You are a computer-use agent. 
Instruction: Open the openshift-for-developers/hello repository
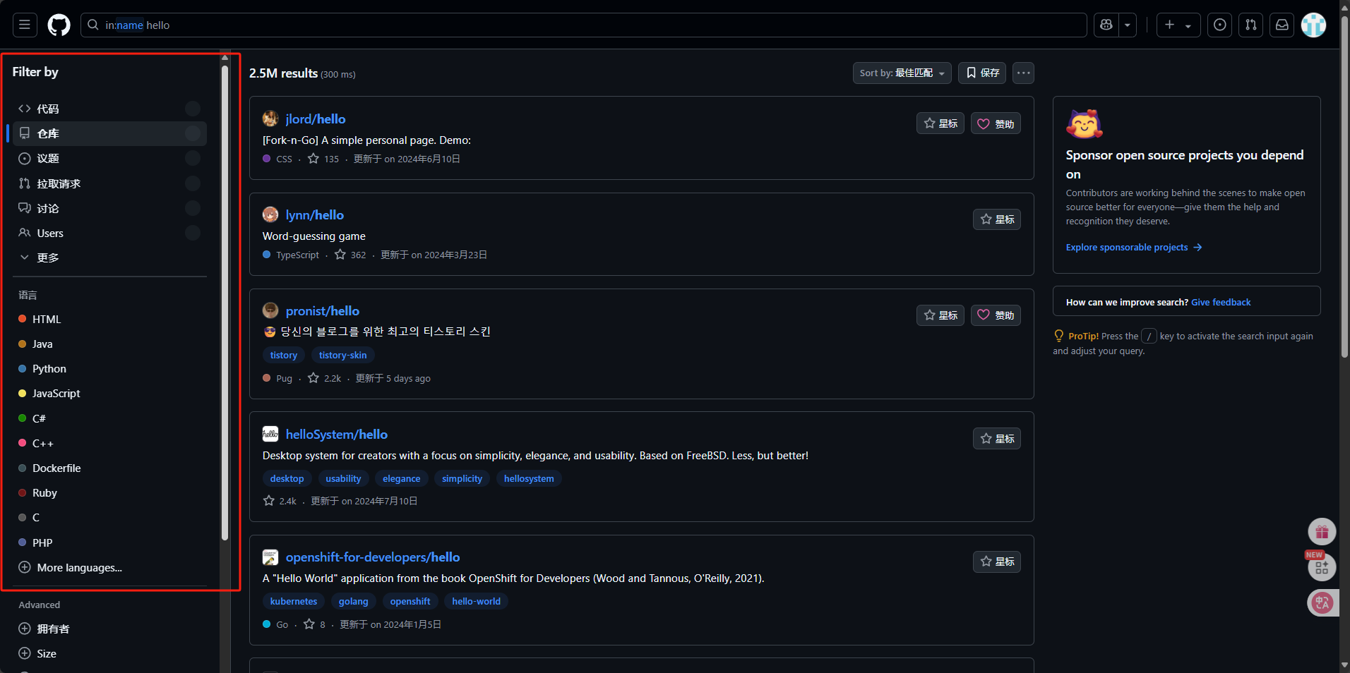click(x=373, y=557)
